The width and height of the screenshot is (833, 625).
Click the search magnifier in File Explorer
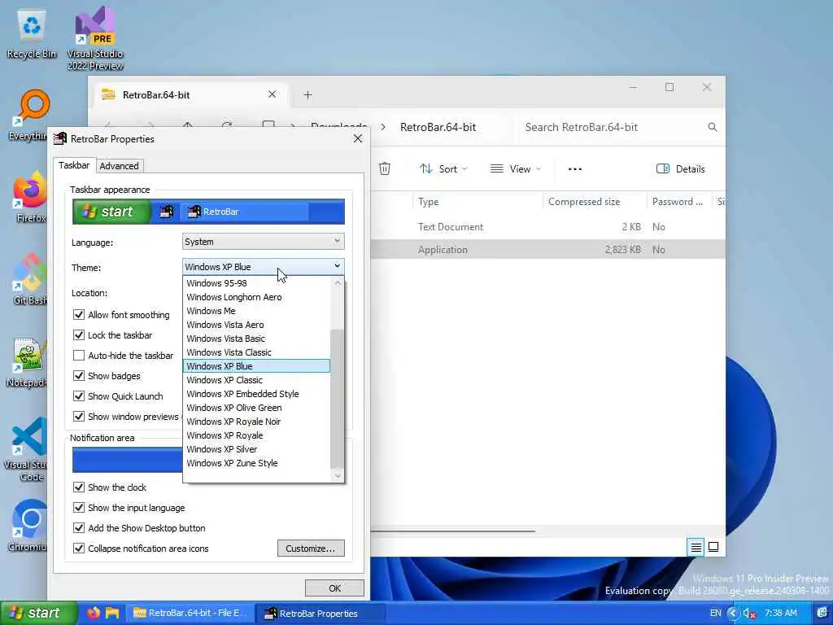click(713, 127)
